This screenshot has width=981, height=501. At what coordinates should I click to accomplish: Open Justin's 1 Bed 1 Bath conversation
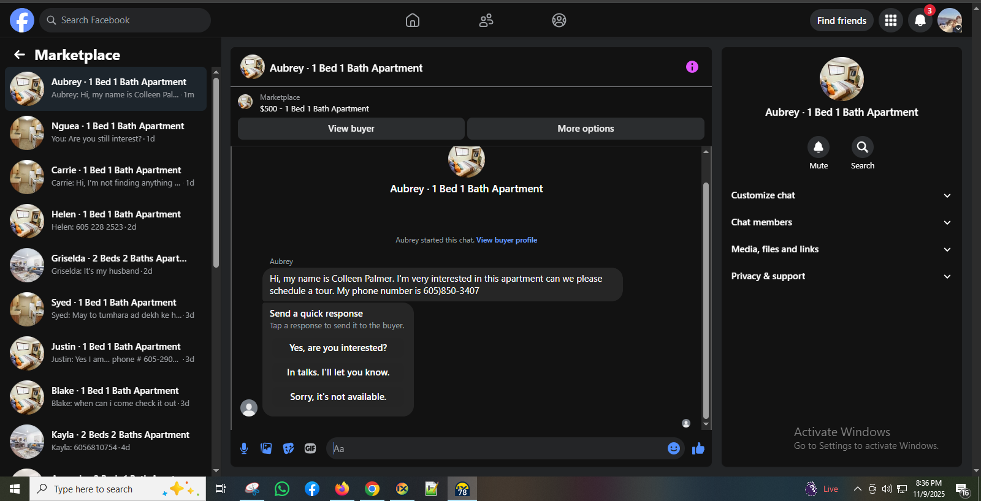click(105, 353)
